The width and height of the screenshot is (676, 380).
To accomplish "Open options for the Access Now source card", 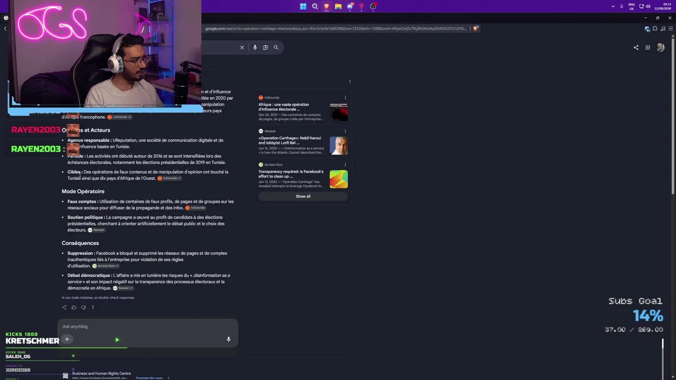I will tap(345, 165).
